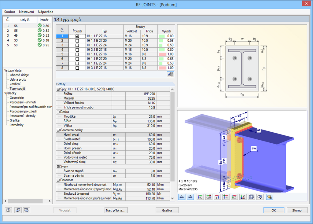Image resolution: width=313 pixels, height=224 pixels.
Task: Select Obecné údaje in navigator
Action: pos(19,75)
